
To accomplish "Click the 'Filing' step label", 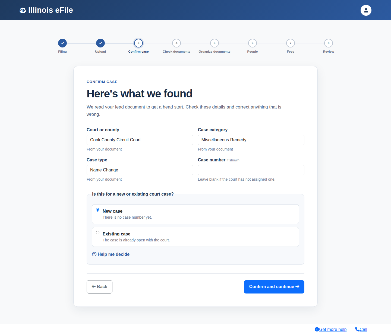I will click(x=62, y=52).
